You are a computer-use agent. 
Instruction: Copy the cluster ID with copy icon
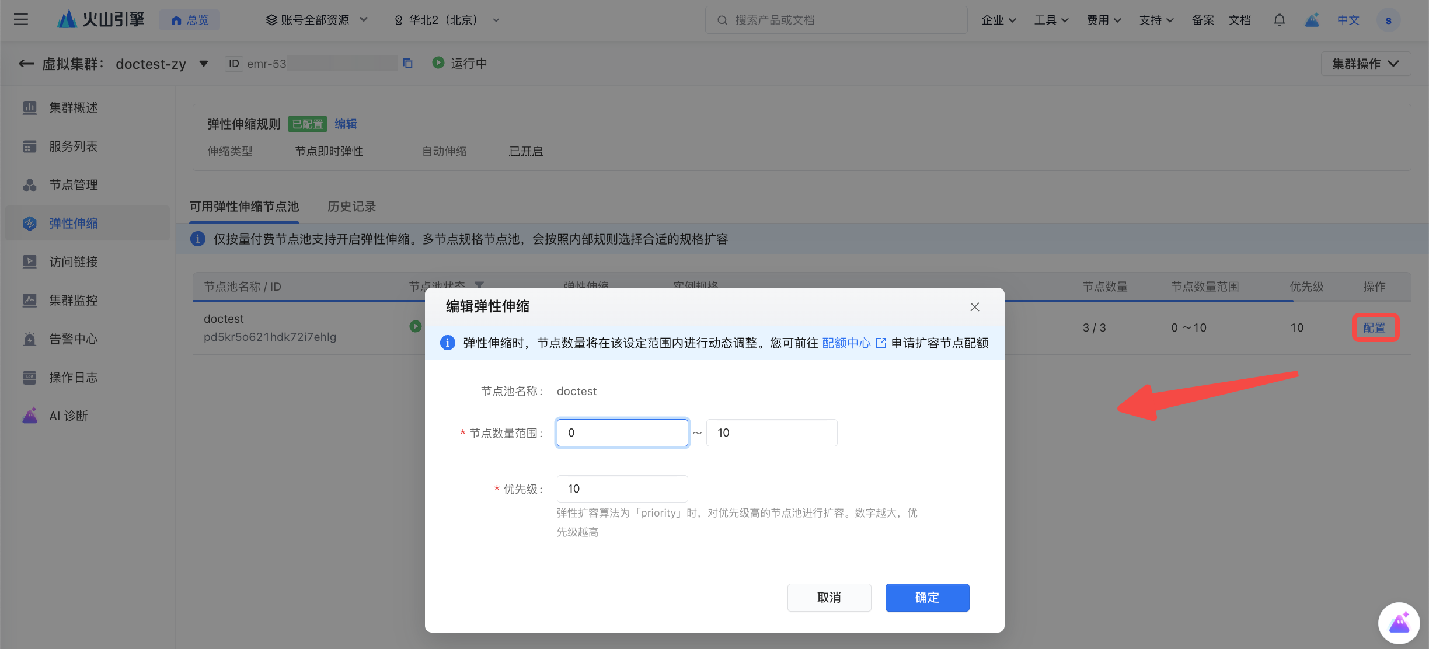(x=408, y=64)
